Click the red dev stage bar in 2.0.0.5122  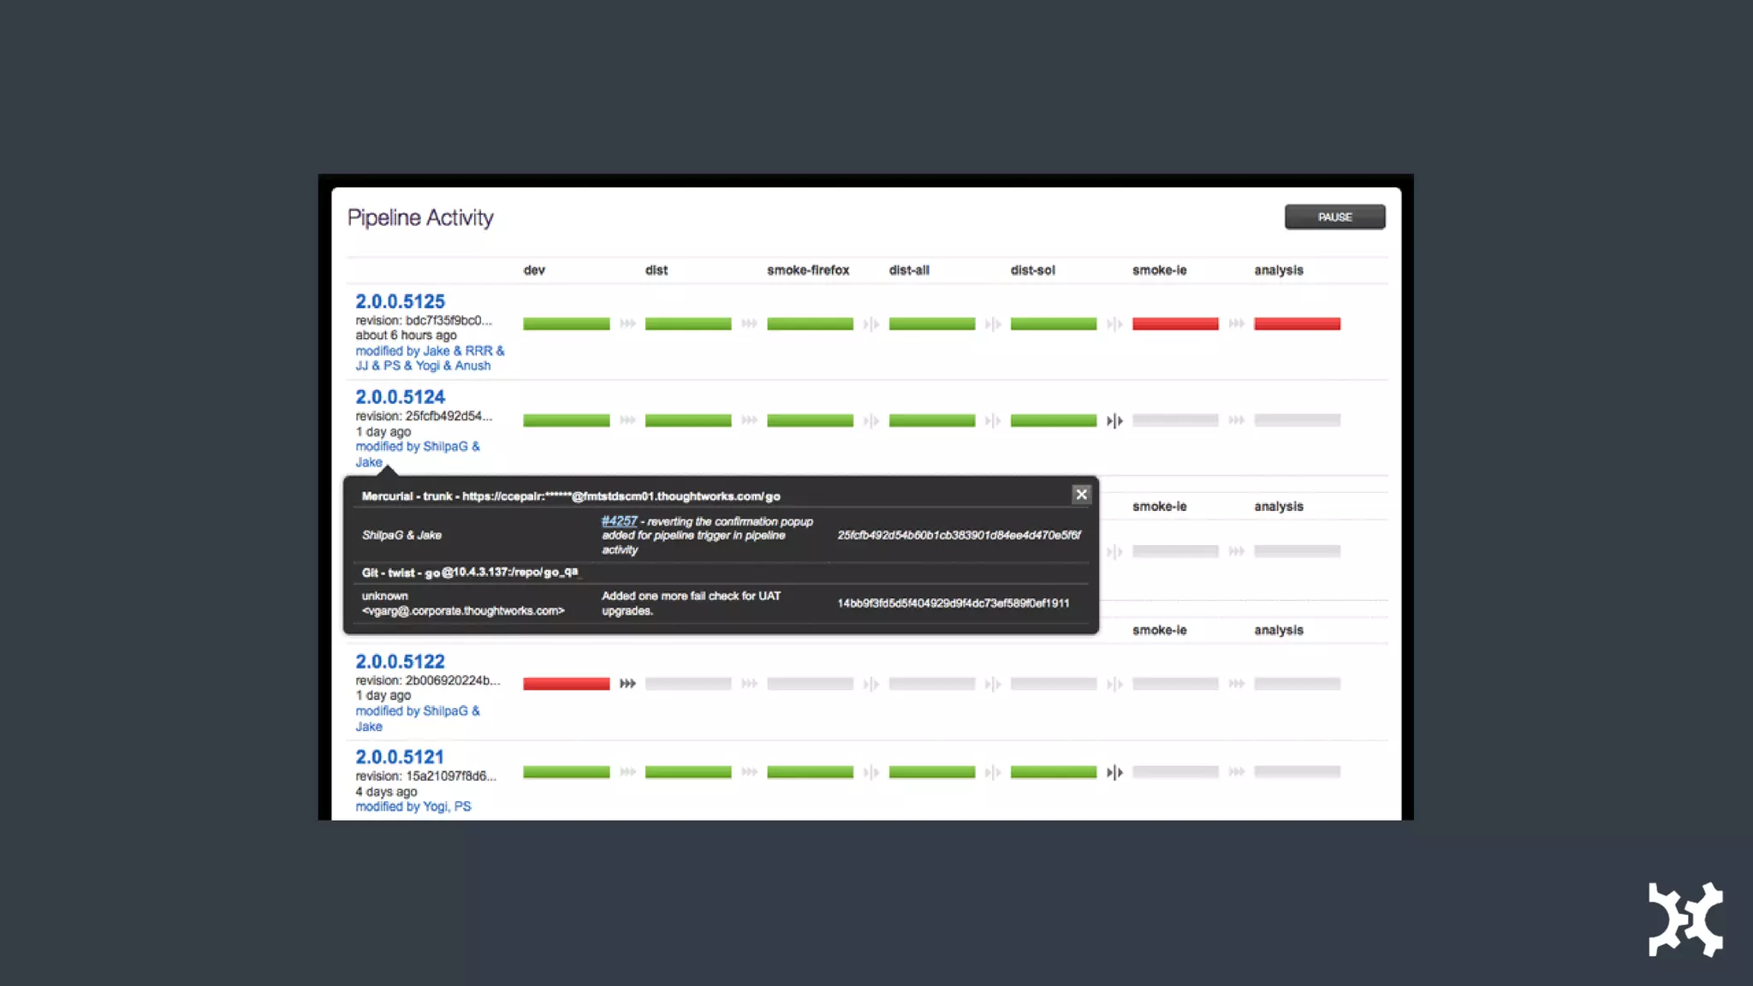click(566, 683)
